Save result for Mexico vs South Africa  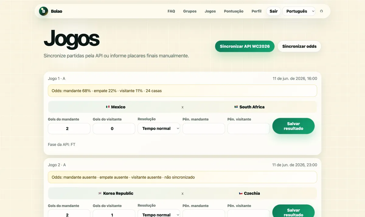(294, 126)
